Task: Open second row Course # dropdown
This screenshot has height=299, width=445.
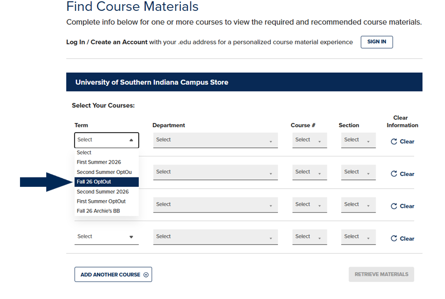Action: tap(309, 172)
